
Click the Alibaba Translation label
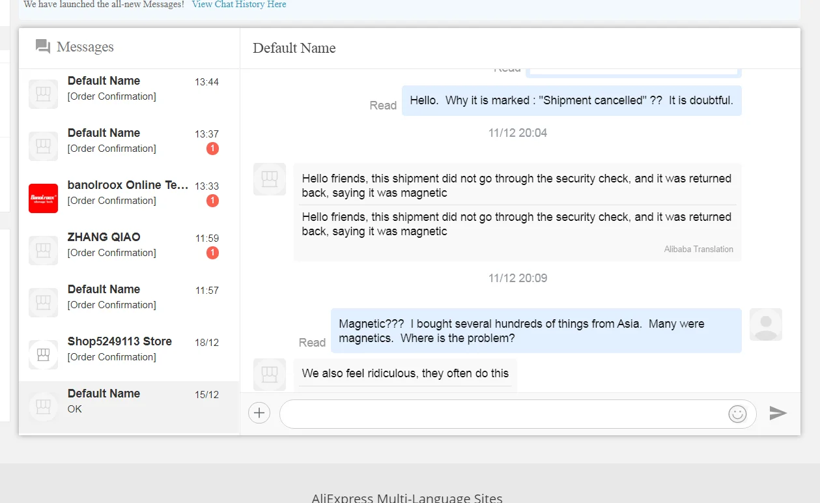coord(699,249)
